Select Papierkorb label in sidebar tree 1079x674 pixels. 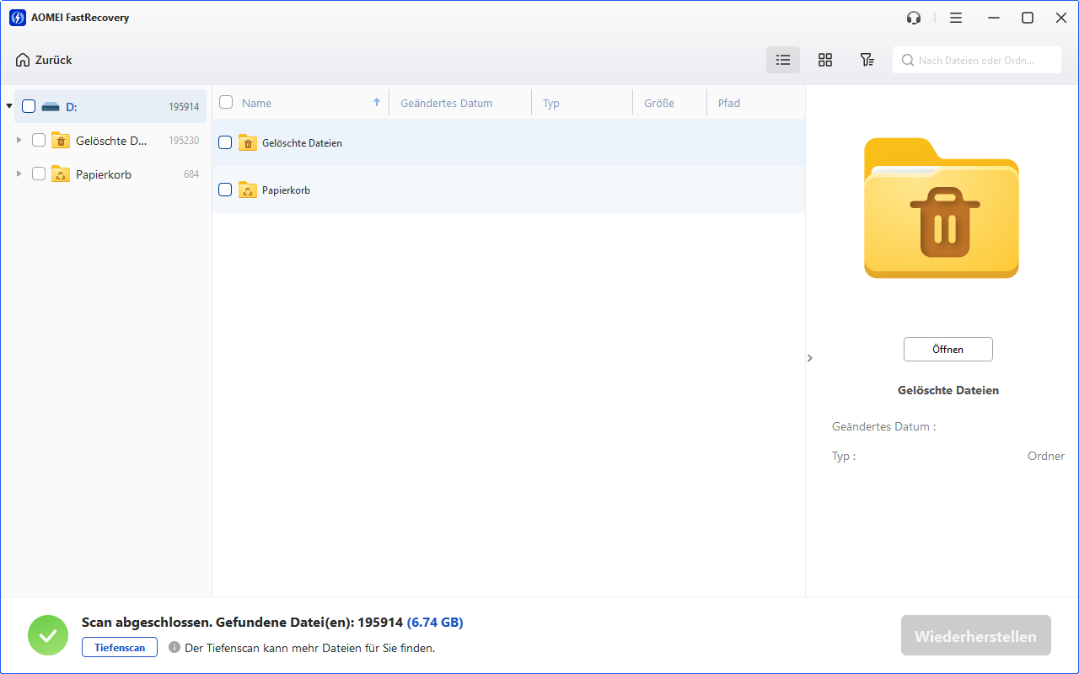[x=104, y=174]
